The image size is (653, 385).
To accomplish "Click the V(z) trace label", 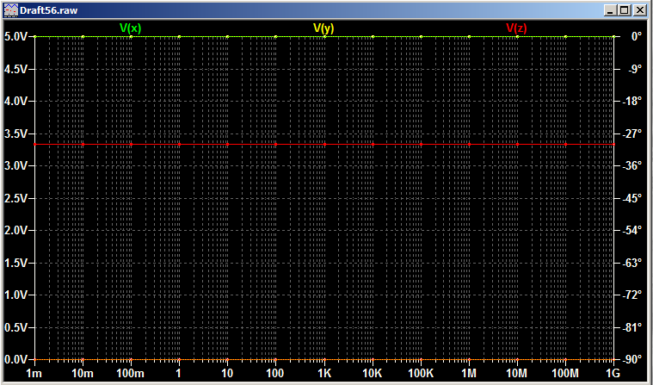I will coord(516,28).
